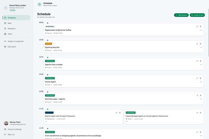The width and height of the screenshot is (209, 139).
Task: Click the 09:00 timeline marker dot
Action: tap(48, 23)
